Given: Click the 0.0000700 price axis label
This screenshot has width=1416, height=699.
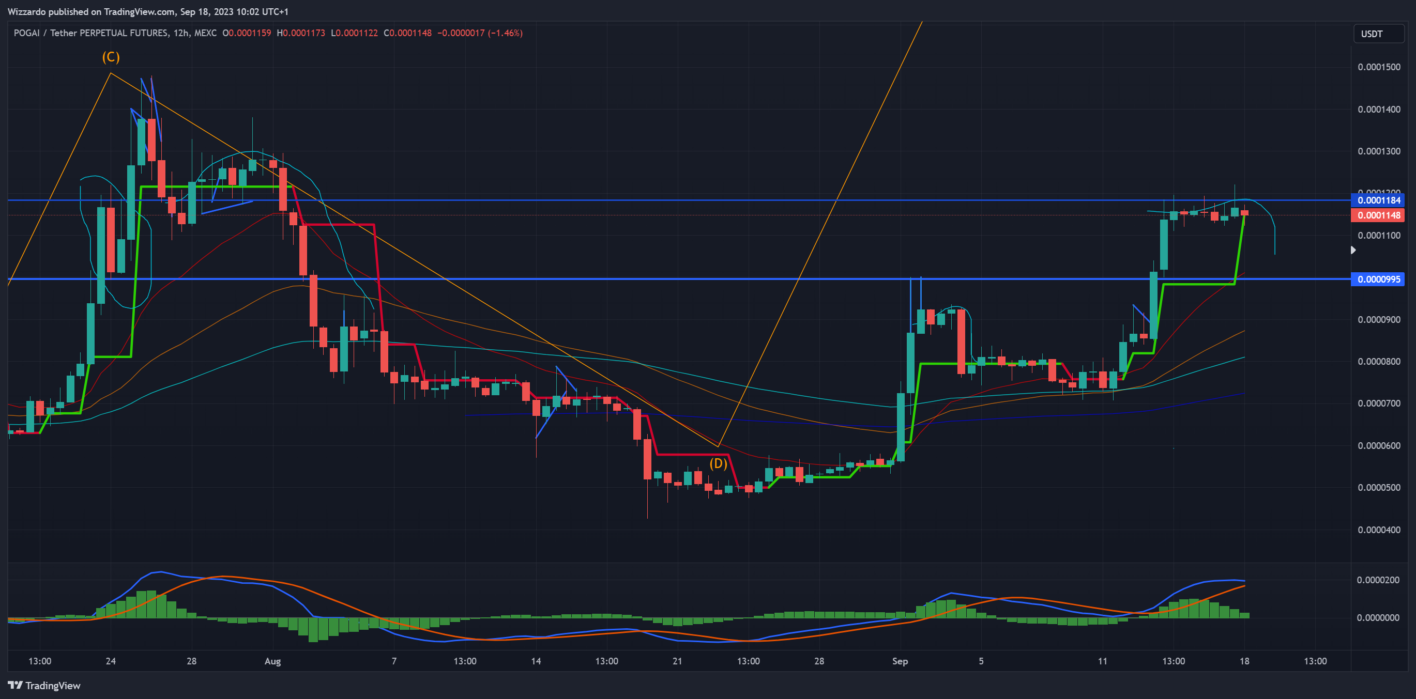Looking at the screenshot, I should [1379, 403].
